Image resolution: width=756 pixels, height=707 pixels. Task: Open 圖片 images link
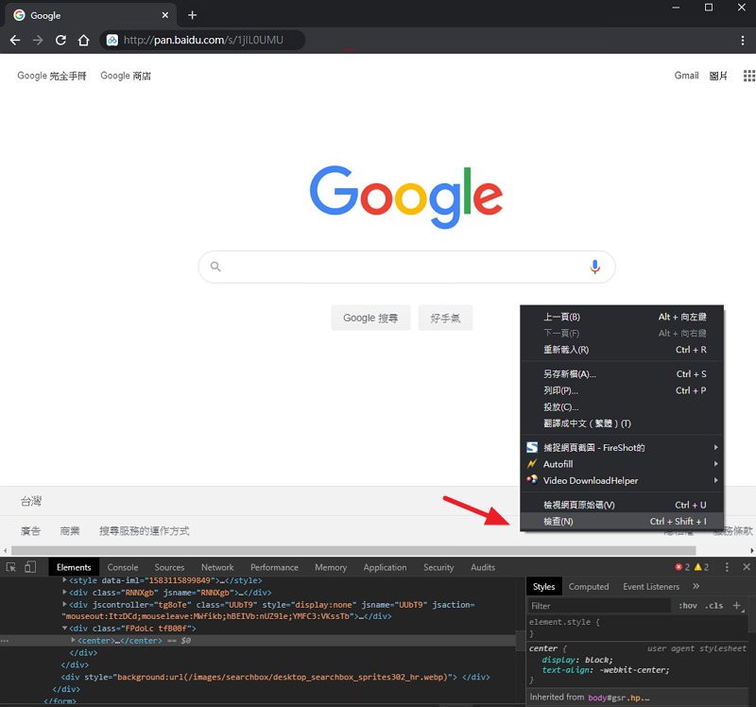click(718, 76)
